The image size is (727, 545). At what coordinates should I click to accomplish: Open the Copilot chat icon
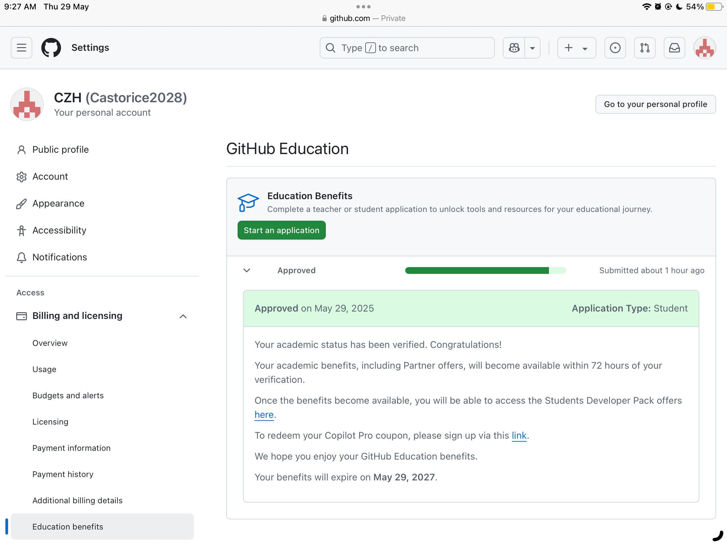514,48
